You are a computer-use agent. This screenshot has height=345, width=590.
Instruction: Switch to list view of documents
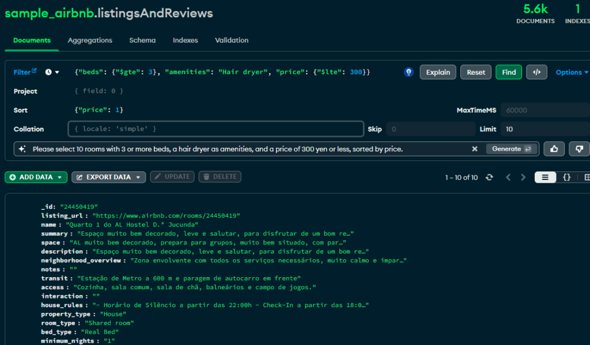tap(545, 177)
